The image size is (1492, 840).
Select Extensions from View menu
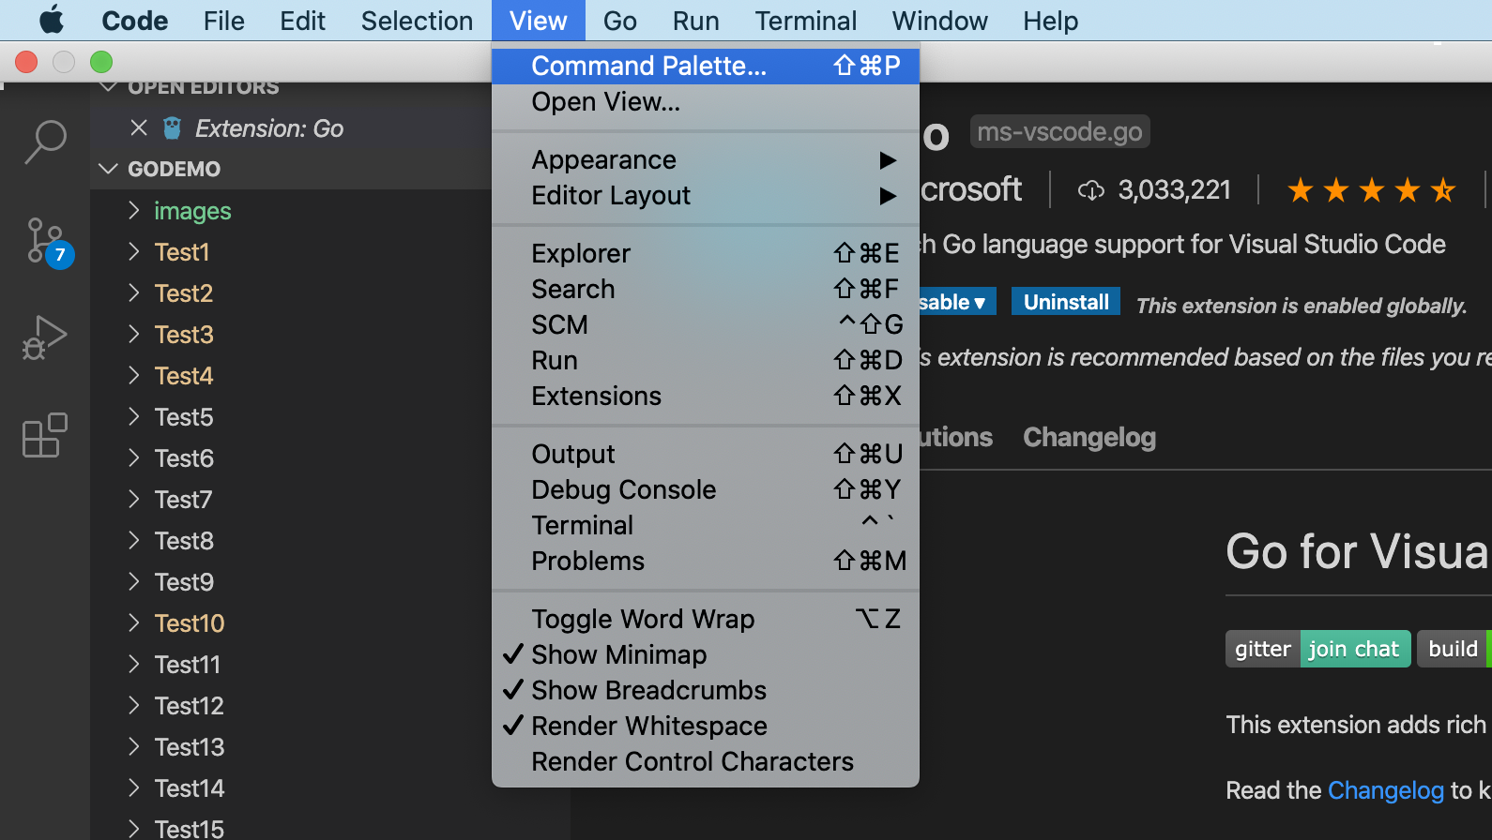pos(706,396)
